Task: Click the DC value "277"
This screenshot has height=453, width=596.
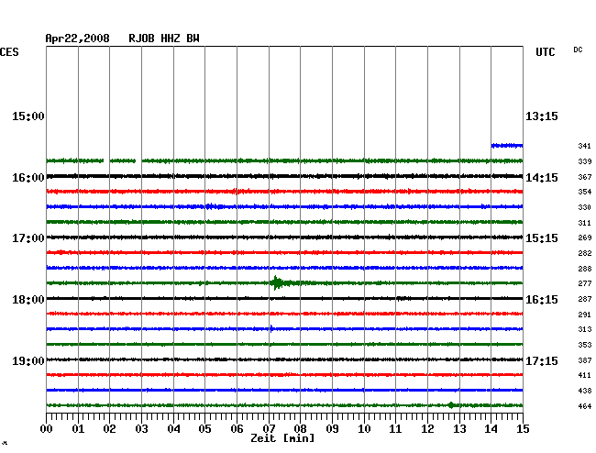Action: [x=585, y=283]
